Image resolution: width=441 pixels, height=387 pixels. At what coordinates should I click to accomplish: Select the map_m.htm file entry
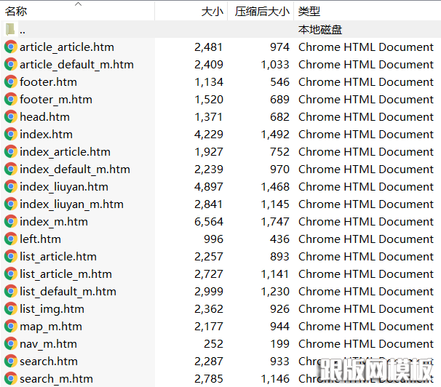[x=51, y=326]
